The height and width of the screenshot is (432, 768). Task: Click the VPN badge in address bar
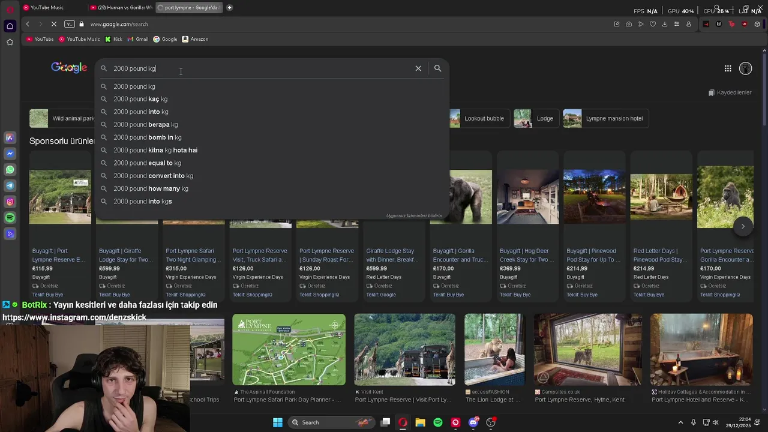(69, 24)
